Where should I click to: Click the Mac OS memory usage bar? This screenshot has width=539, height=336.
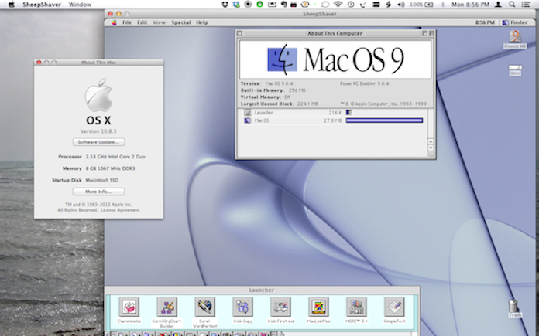[x=384, y=120]
